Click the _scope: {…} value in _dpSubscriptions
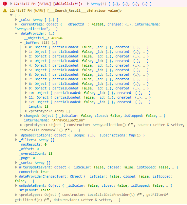The image size is (187, 205). 83,135
